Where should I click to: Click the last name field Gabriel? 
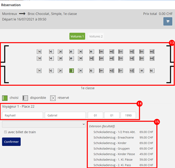click(65, 115)
